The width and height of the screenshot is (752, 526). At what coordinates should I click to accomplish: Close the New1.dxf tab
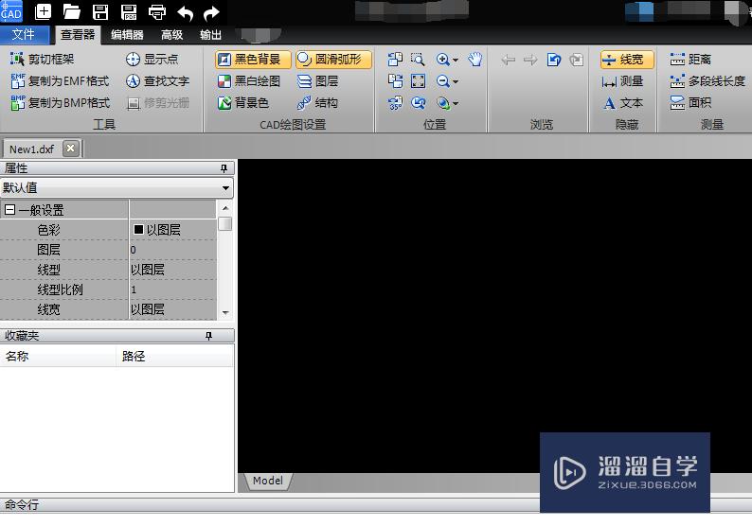pyautogui.click(x=70, y=148)
